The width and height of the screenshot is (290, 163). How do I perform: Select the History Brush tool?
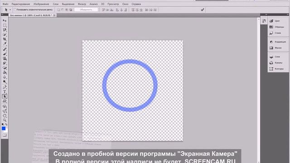(x=5, y=63)
